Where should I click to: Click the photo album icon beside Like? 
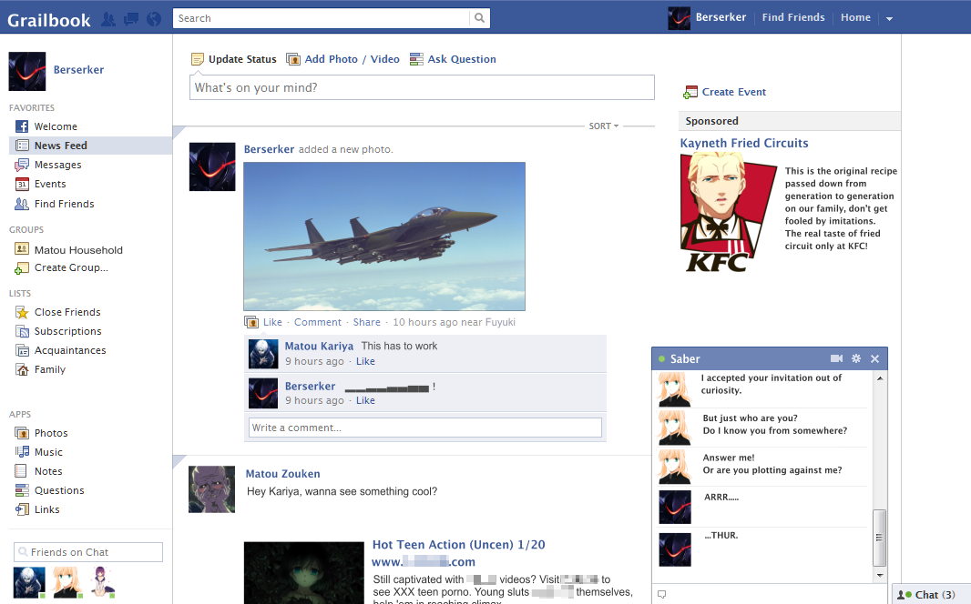[250, 322]
